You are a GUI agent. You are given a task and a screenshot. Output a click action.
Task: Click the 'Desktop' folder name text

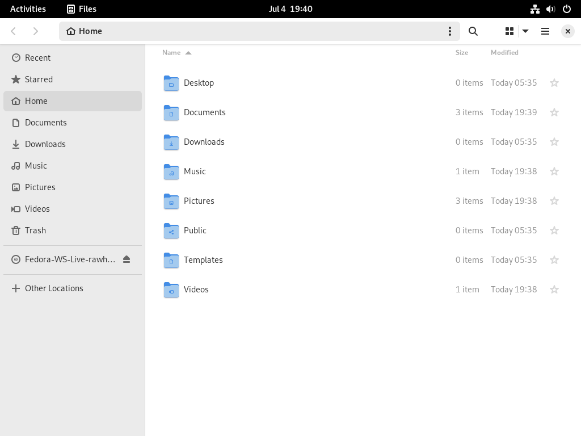(199, 83)
